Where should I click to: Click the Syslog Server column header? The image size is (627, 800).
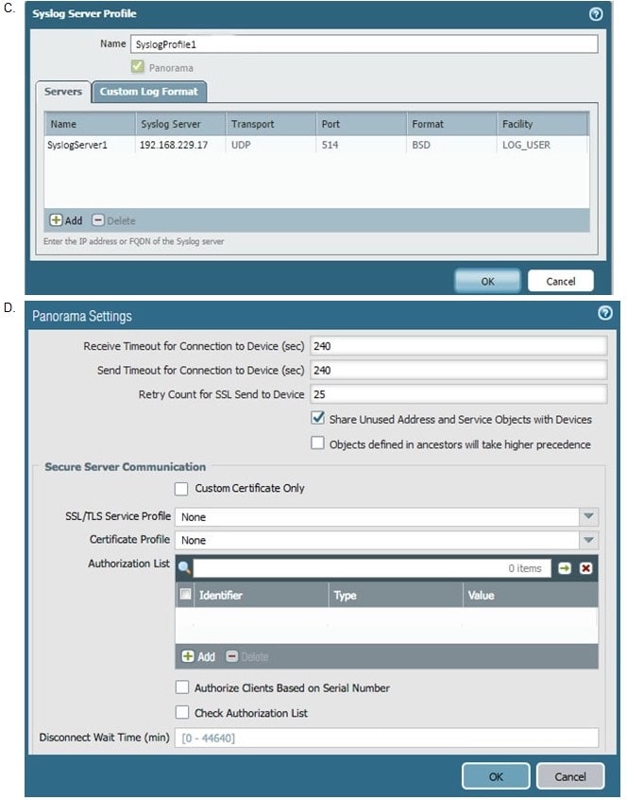coord(180,124)
